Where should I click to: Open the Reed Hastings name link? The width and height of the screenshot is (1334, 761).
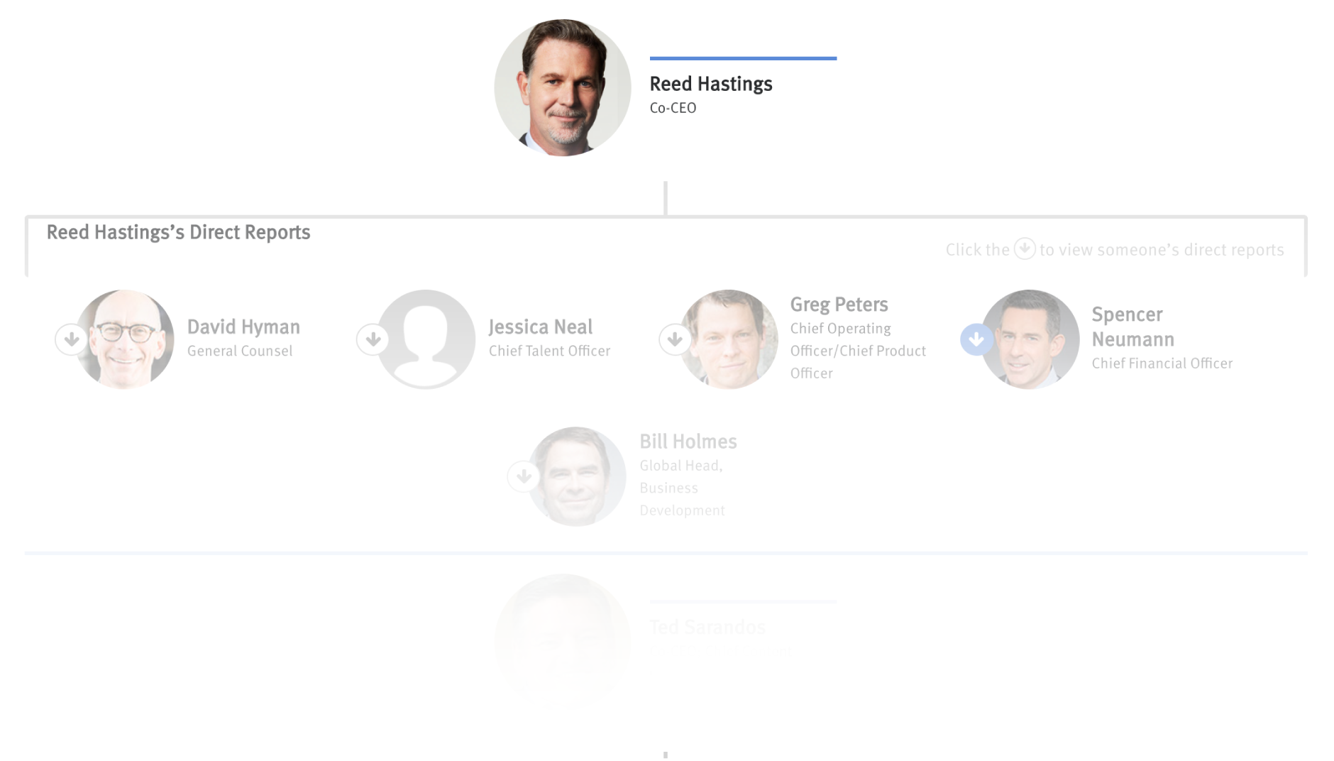pyautogui.click(x=710, y=84)
